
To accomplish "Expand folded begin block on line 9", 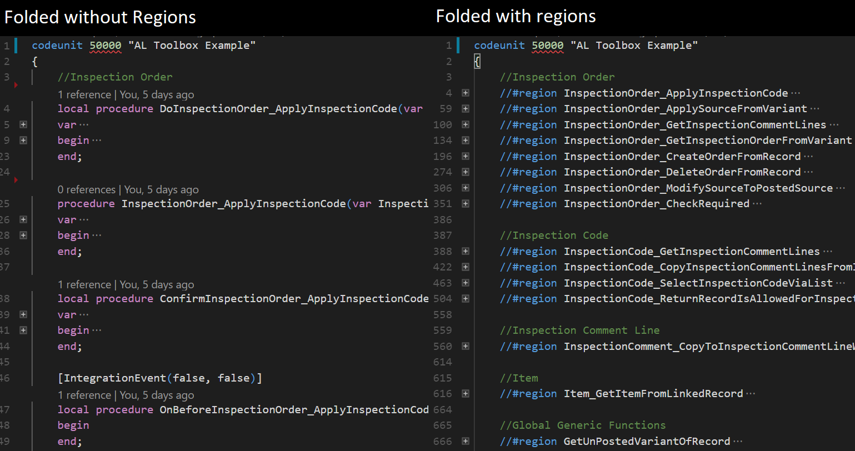I will click(23, 141).
